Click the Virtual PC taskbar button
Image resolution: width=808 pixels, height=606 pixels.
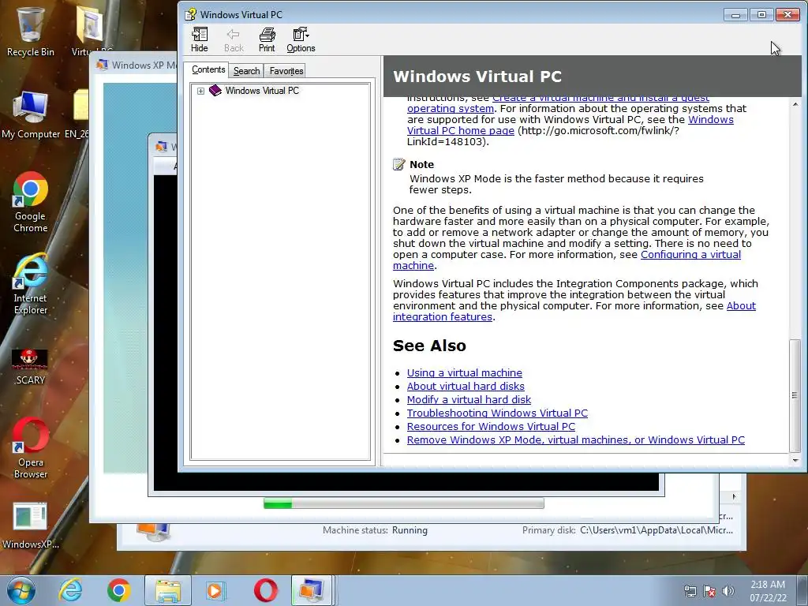click(x=312, y=590)
